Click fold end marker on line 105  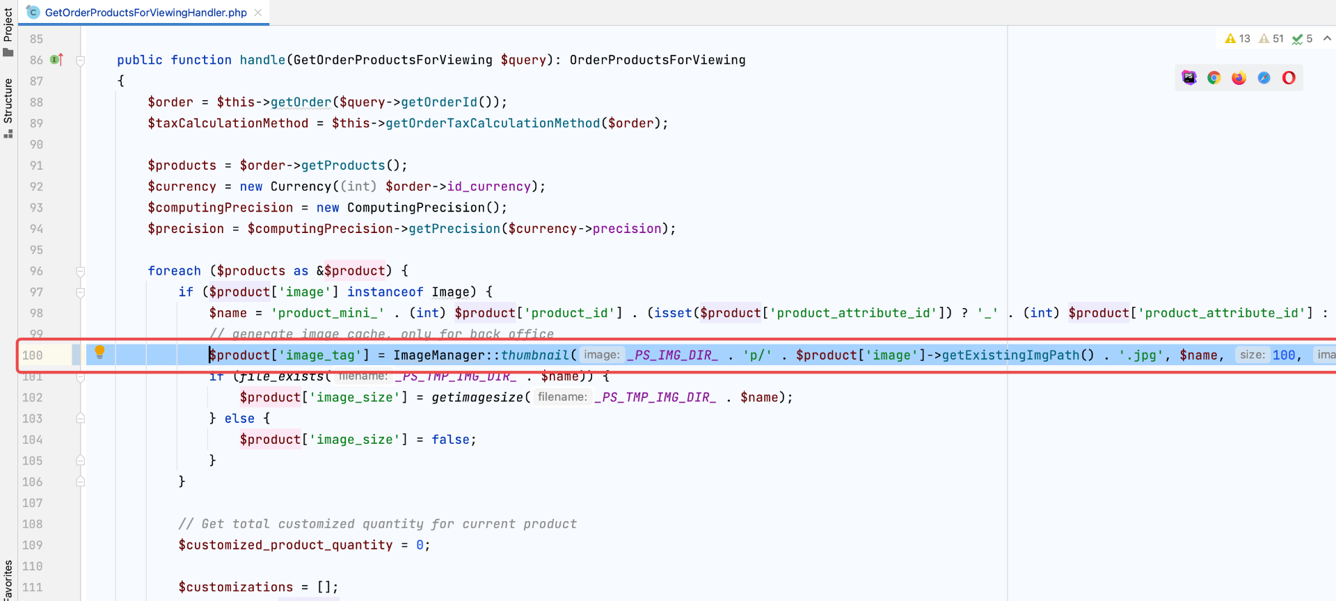pyautogui.click(x=81, y=460)
